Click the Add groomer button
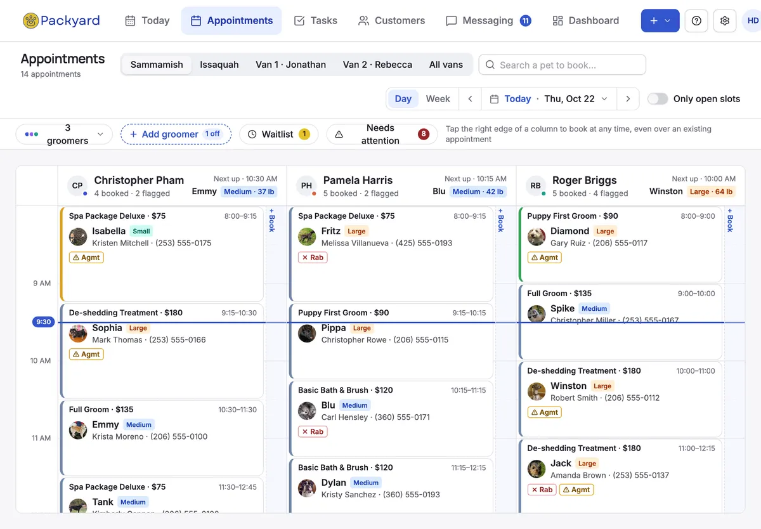The height and width of the screenshot is (529, 761). [x=176, y=134]
